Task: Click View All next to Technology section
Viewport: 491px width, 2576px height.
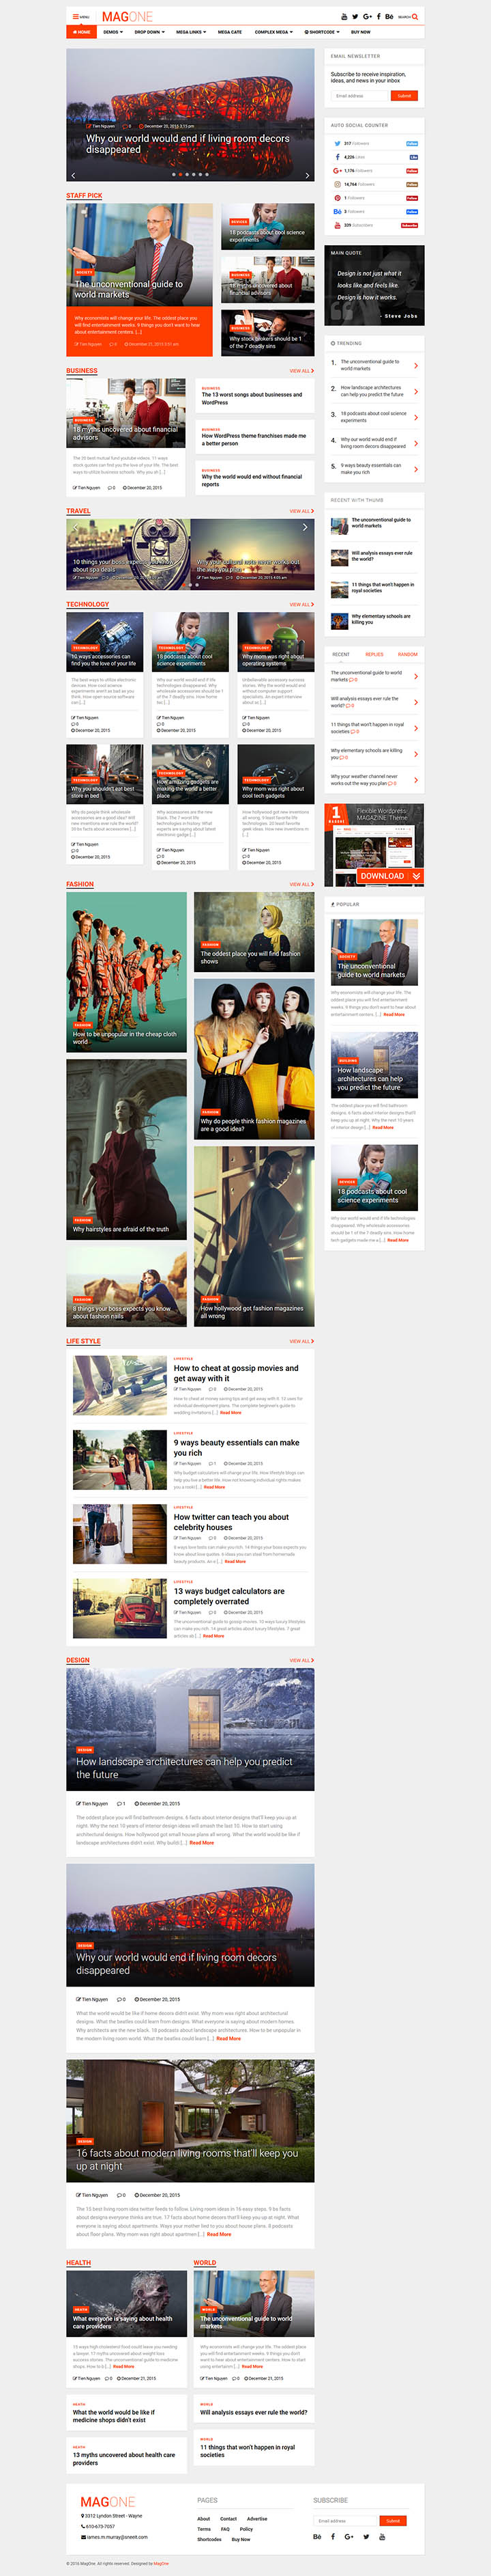Action: coord(301,604)
